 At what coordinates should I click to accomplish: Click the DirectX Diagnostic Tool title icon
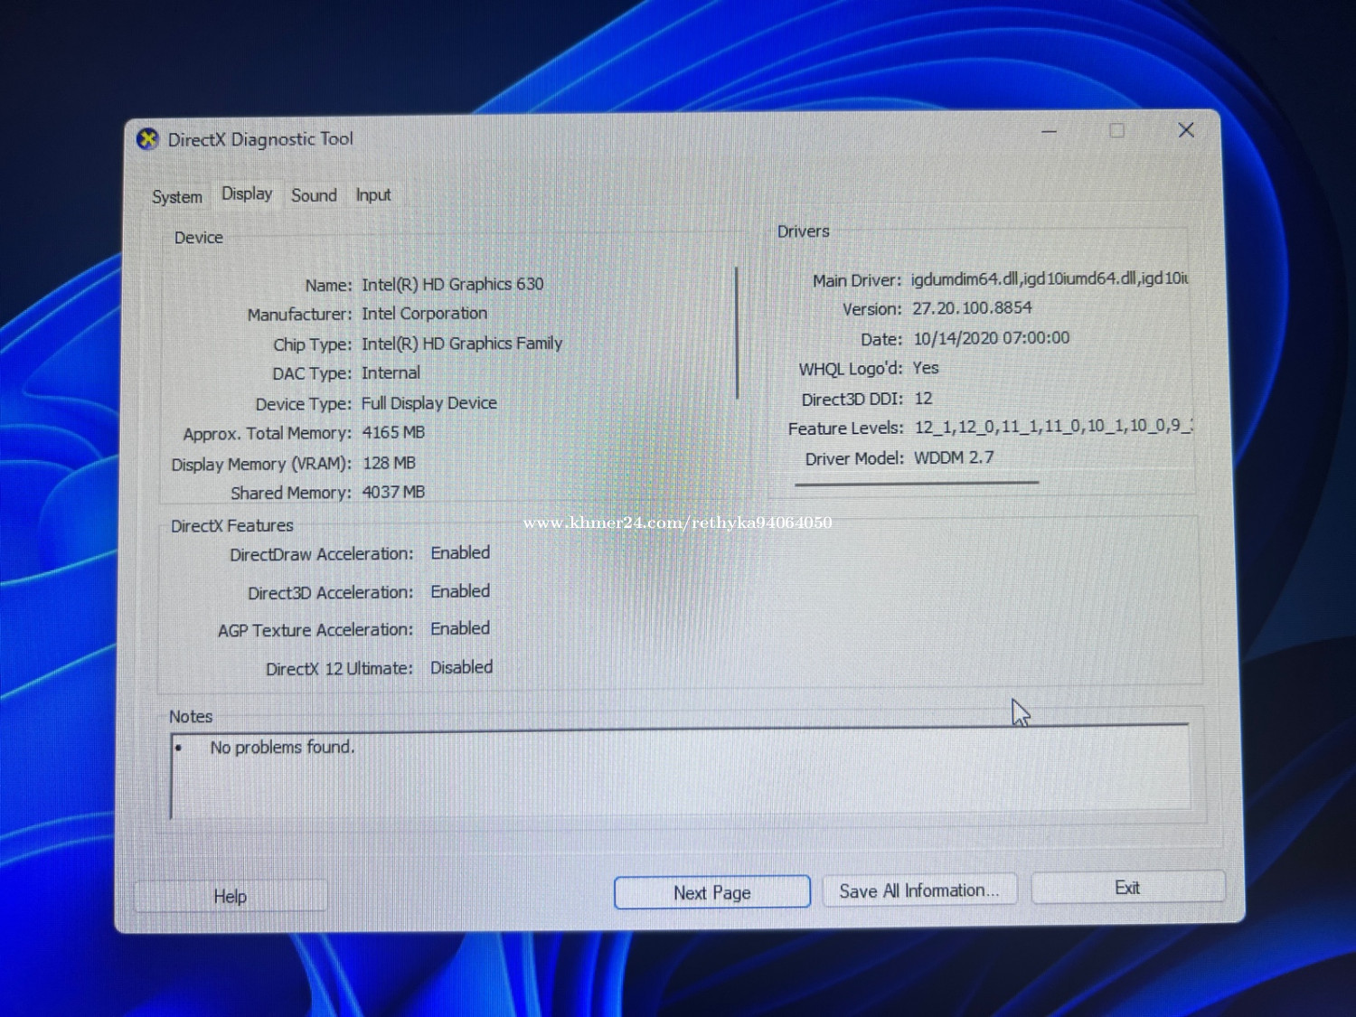click(147, 139)
